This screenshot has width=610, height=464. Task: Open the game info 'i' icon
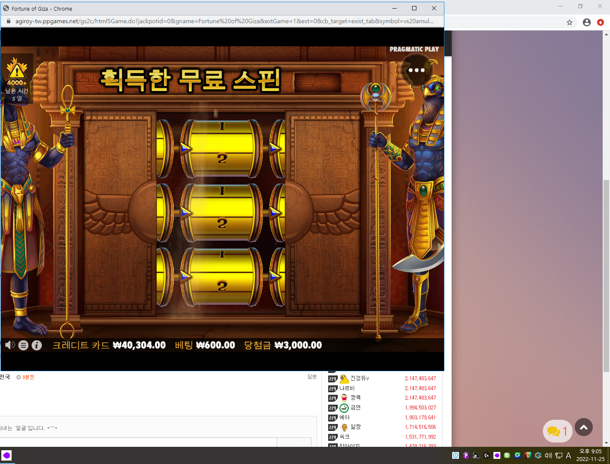coord(37,345)
